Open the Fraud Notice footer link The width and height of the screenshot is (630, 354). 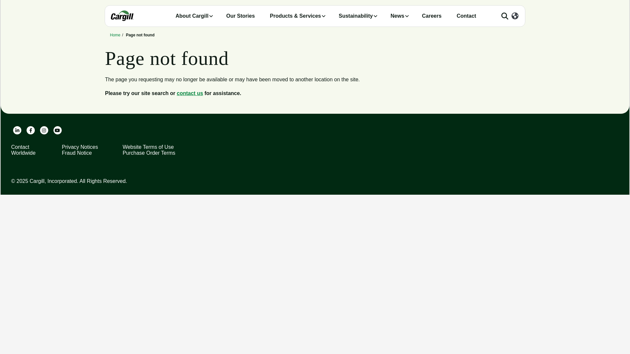pyautogui.click(x=77, y=153)
